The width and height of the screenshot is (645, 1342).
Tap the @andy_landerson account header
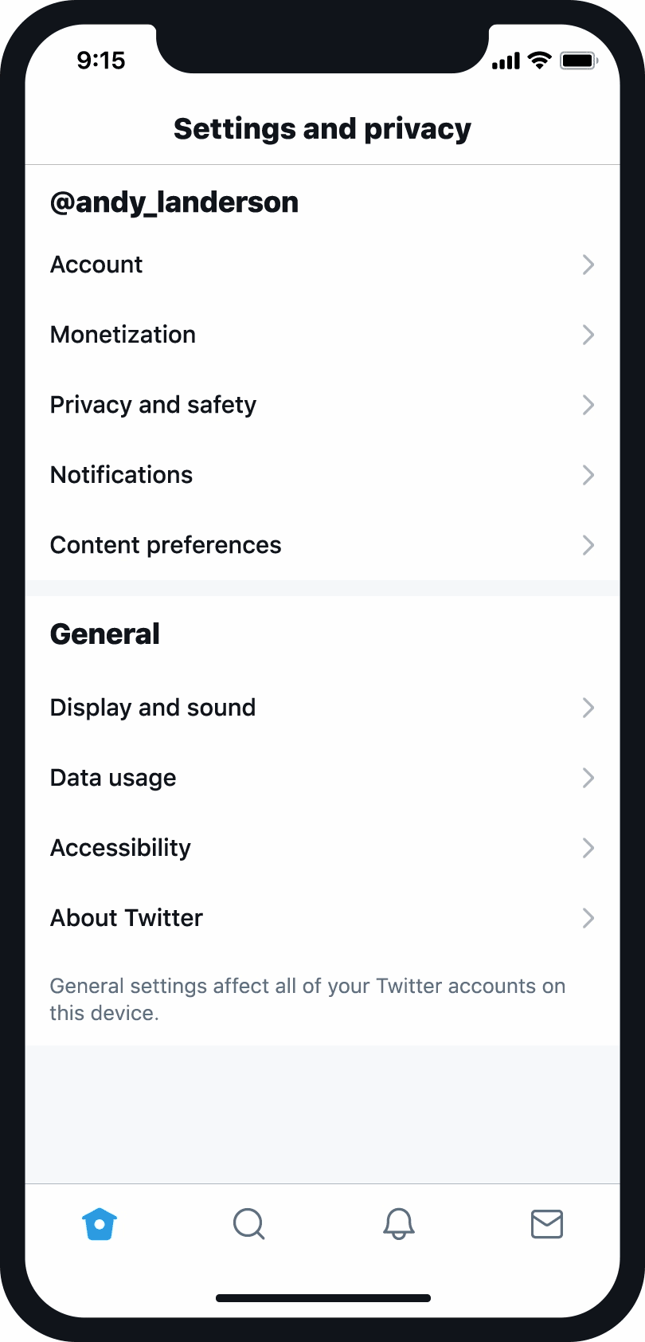click(174, 202)
